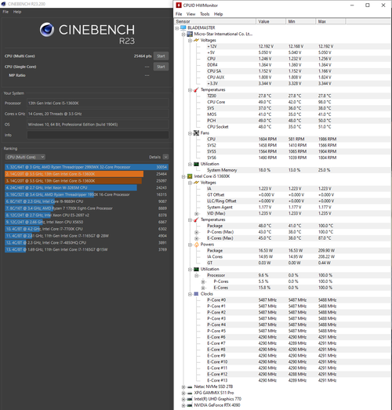Collapse the Micro-Star International node

click(183, 34)
